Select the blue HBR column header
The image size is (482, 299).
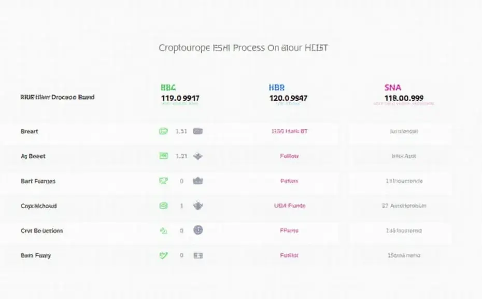(277, 88)
